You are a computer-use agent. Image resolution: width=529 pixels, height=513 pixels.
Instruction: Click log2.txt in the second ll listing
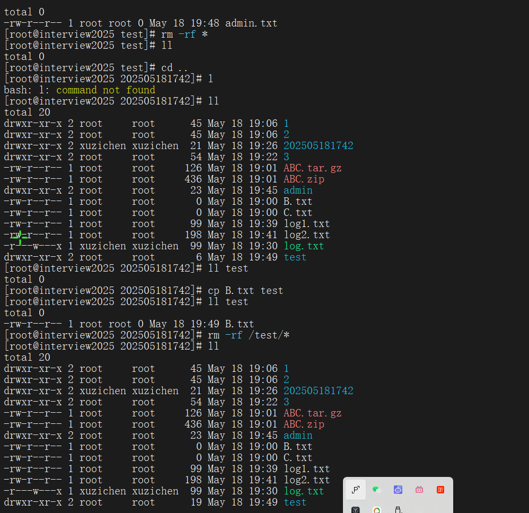point(307,480)
